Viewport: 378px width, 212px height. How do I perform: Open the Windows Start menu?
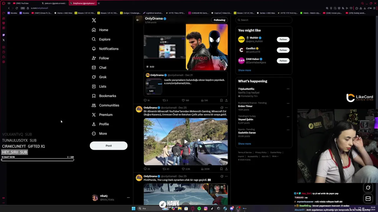[133, 208]
